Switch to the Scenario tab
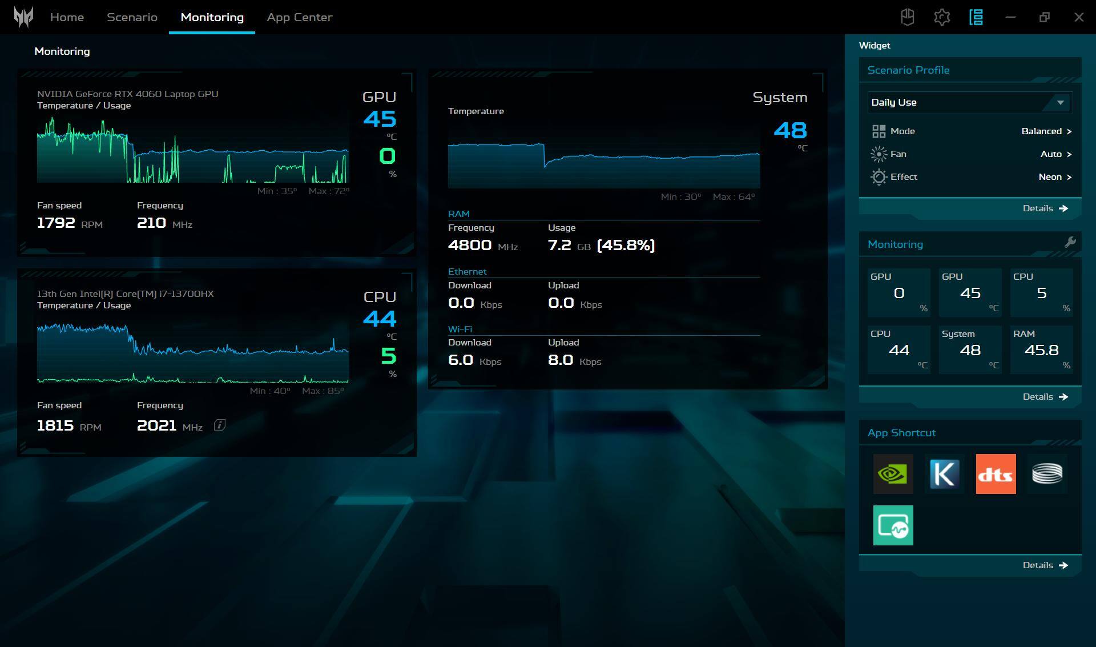This screenshot has width=1096, height=647. click(132, 17)
